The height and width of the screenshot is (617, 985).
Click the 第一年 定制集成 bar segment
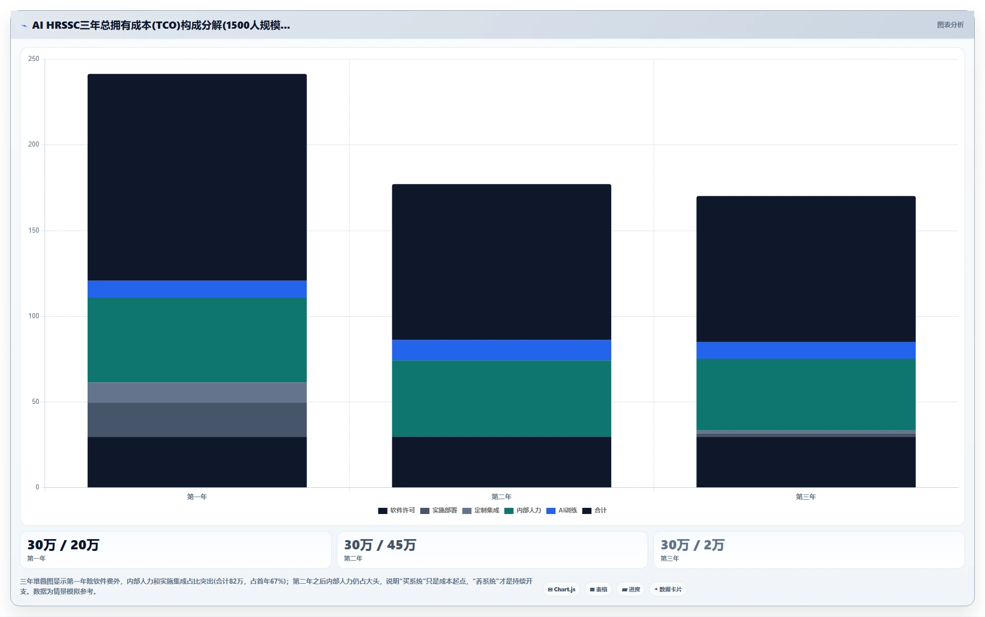(197, 393)
